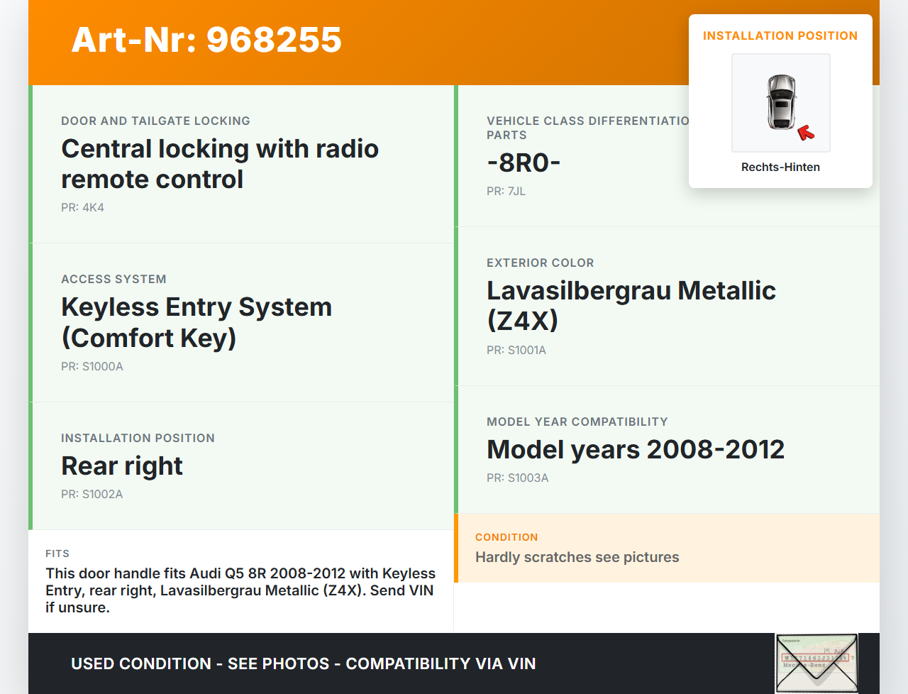Click the PR: S1001A code
This screenshot has height=694, width=908.
pos(516,351)
